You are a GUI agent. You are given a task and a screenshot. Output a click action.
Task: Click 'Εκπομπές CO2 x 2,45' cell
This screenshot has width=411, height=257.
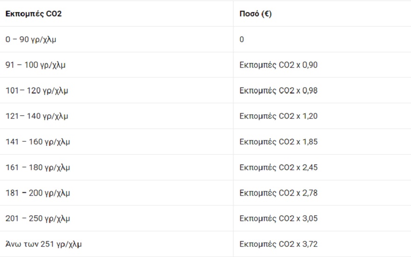coord(278,167)
